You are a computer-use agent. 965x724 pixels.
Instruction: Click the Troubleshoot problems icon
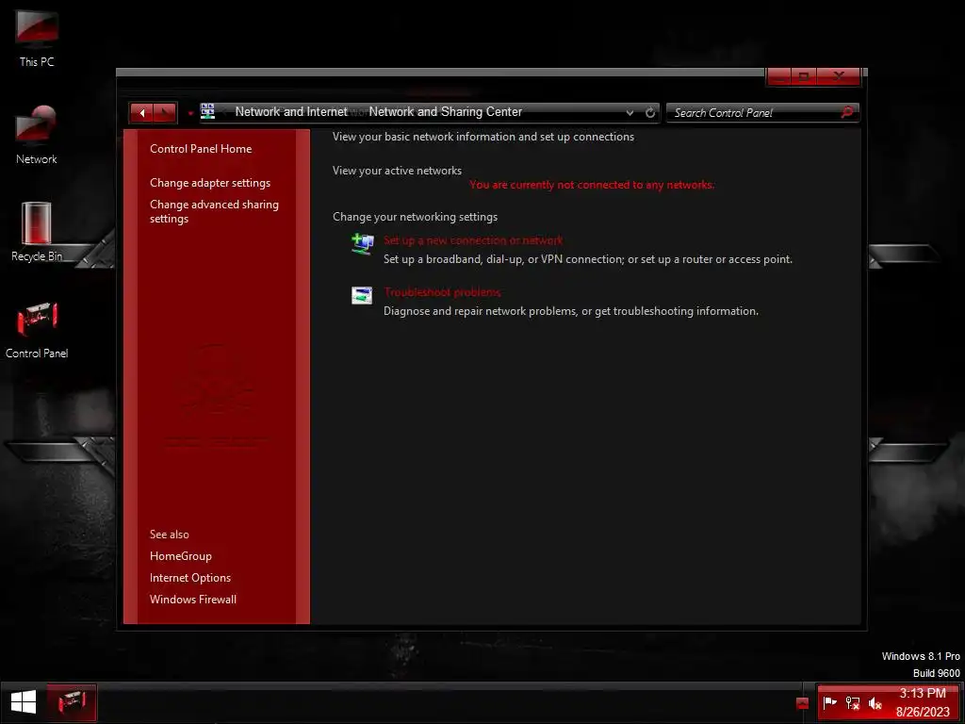[x=362, y=295]
